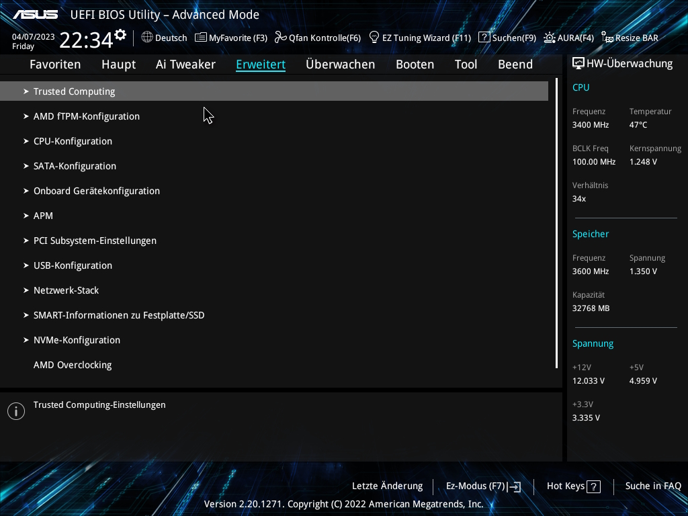Click the 22:34 clock display
This screenshot has height=516, width=688.
tap(86, 40)
